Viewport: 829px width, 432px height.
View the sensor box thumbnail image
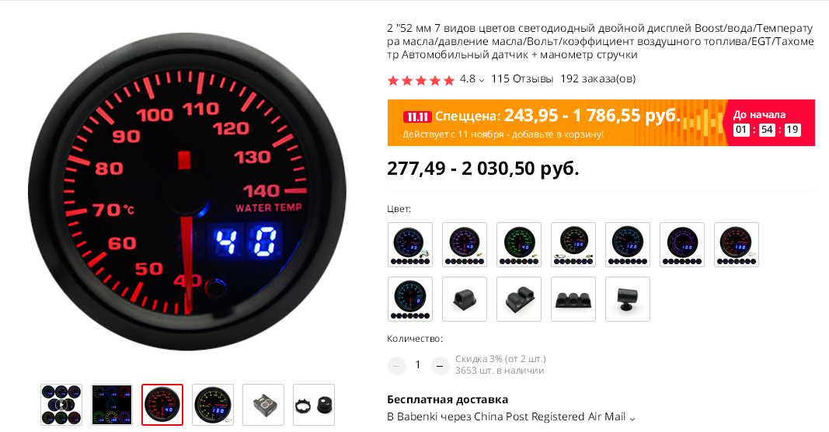click(x=263, y=405)
